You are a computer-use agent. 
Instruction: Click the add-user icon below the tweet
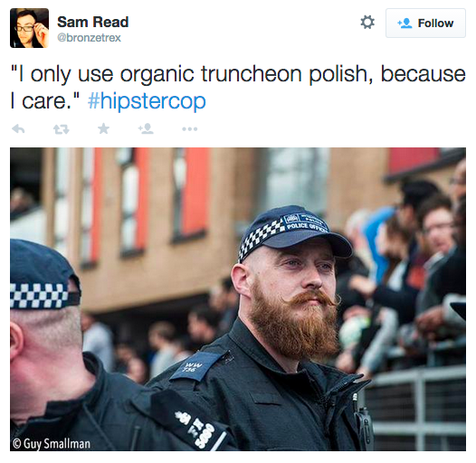pos(146,128)
